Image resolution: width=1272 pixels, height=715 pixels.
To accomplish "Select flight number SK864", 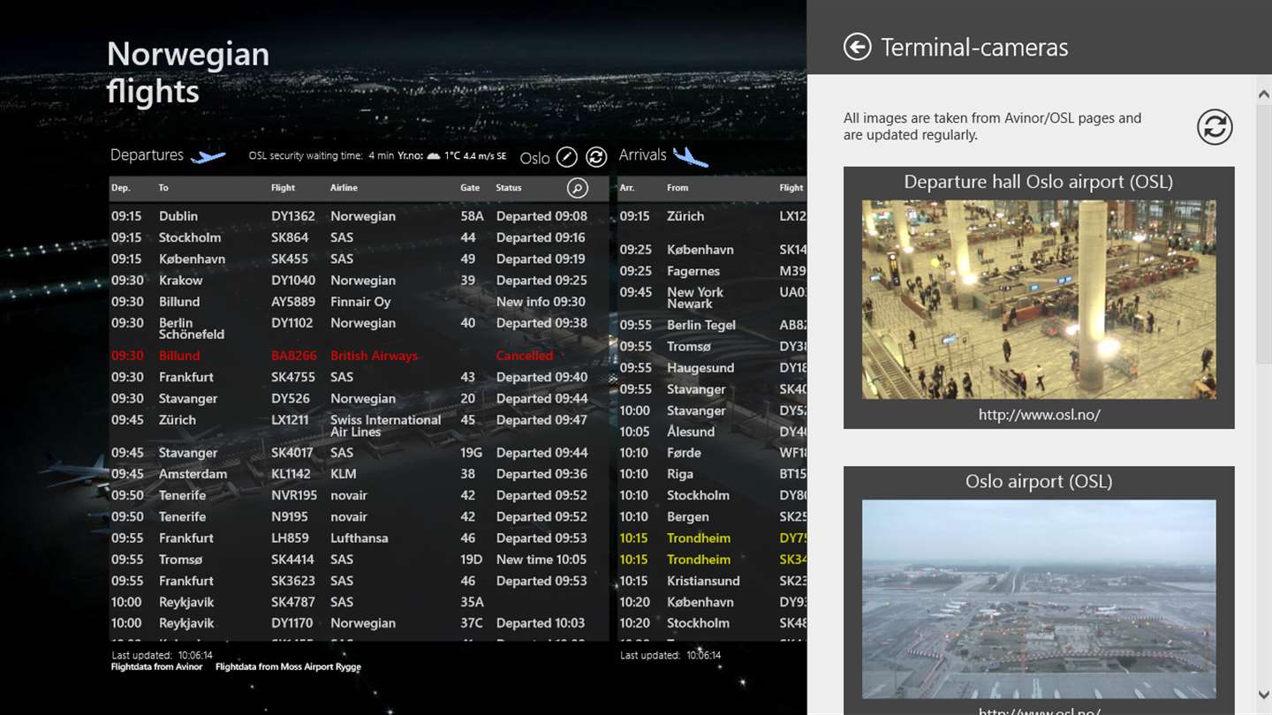I will [290, 237].
